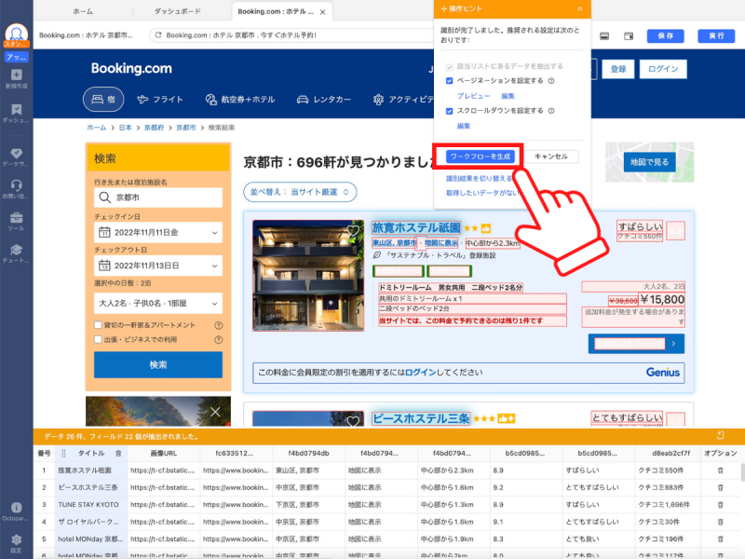
Task: Select the Booking.com: ホテル task tab
Action: pyautogui.click(x=276, y=11)
